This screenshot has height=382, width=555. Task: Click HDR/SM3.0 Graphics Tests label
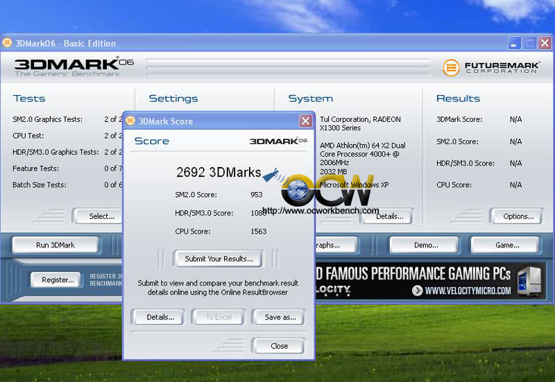55,152
